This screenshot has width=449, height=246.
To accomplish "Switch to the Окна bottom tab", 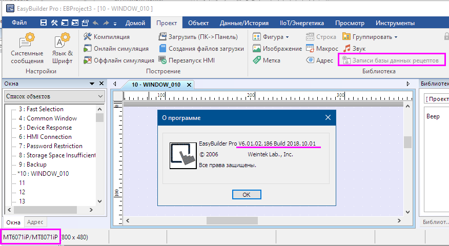I will [13, 222].
